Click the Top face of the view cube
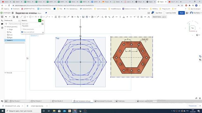Image resolution: width=202 pixels, height=113 pixels. tap(192, 28)
